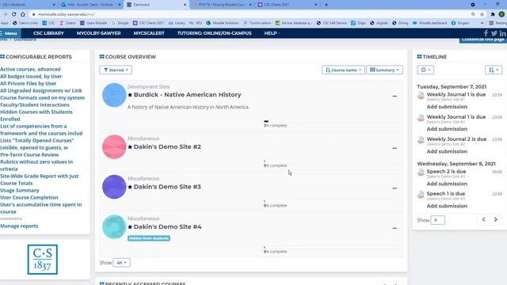Open the Dakin's Demo Site #4 course link

pos(167,227)
